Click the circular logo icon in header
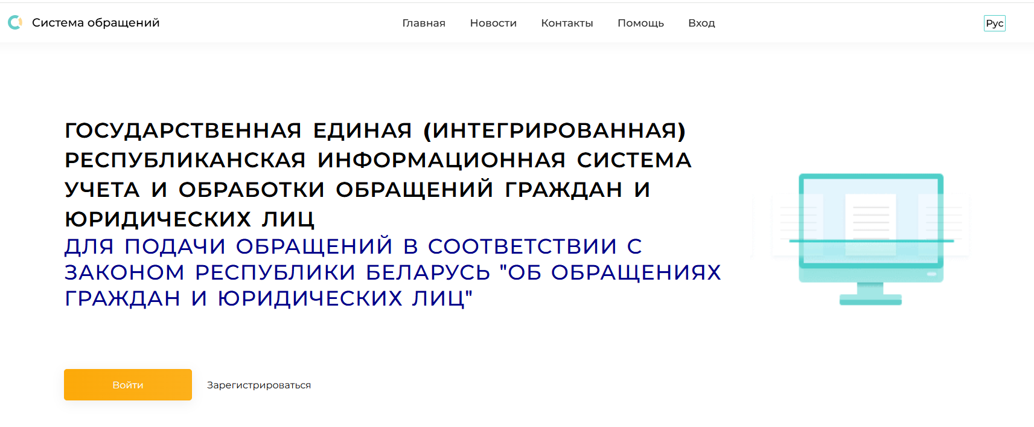1034x427 pixels. click(x=15, y=23)
